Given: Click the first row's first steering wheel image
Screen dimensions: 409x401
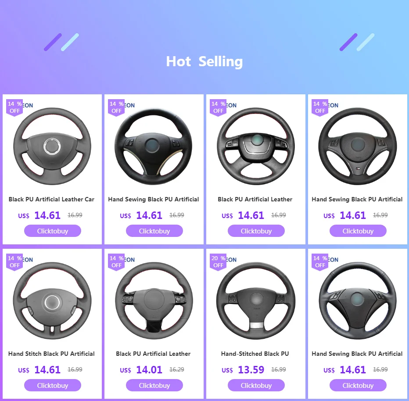Looking at the screenshot, I should coord(52,146).
